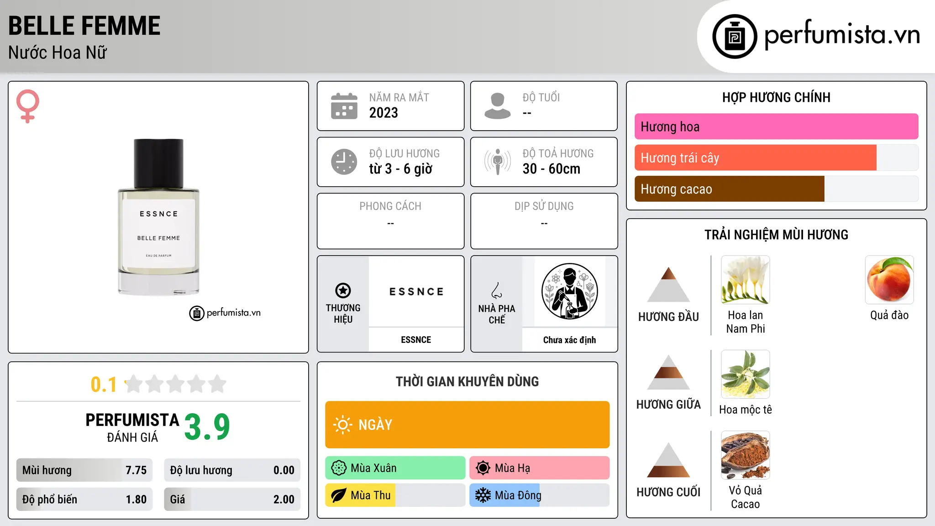The image size is (935, 526).
Task: Click the Belle Femme perfume bottle image
Action: (x=158, y=217)
